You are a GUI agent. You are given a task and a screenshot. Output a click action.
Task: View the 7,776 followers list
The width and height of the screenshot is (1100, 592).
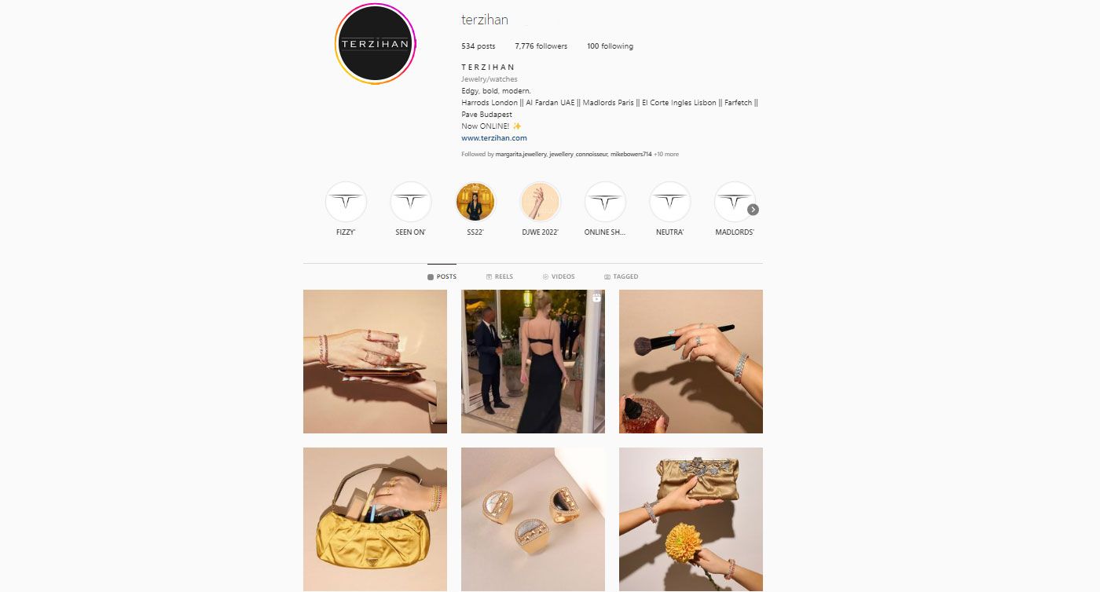pyautogui.click(x=541, y=46)
